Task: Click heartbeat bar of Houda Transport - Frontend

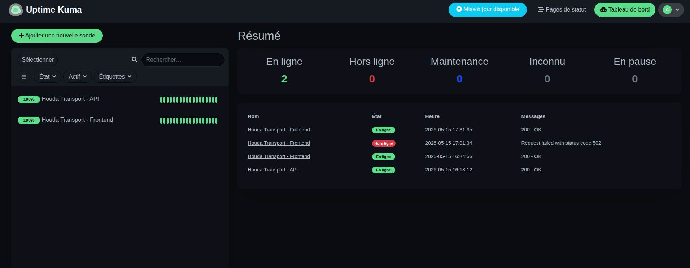Action: tap(189, 121)
